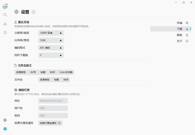Click the 默认选项 section heading

point(23,22)
